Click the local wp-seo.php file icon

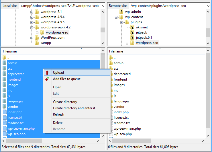coord(5,134)
